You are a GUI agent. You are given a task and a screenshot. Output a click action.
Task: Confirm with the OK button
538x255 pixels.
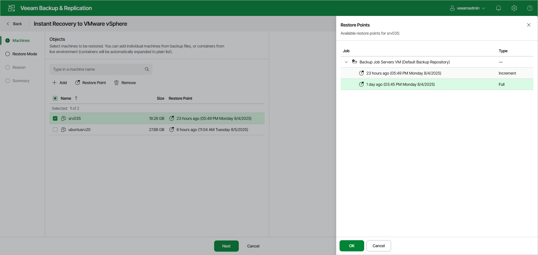[352, 246]
